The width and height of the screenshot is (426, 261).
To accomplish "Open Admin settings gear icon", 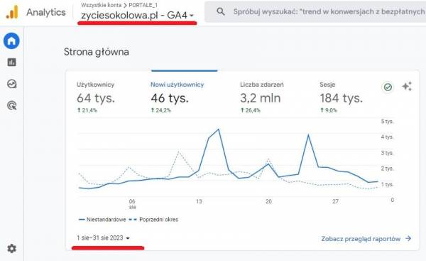I will [11, 248].
